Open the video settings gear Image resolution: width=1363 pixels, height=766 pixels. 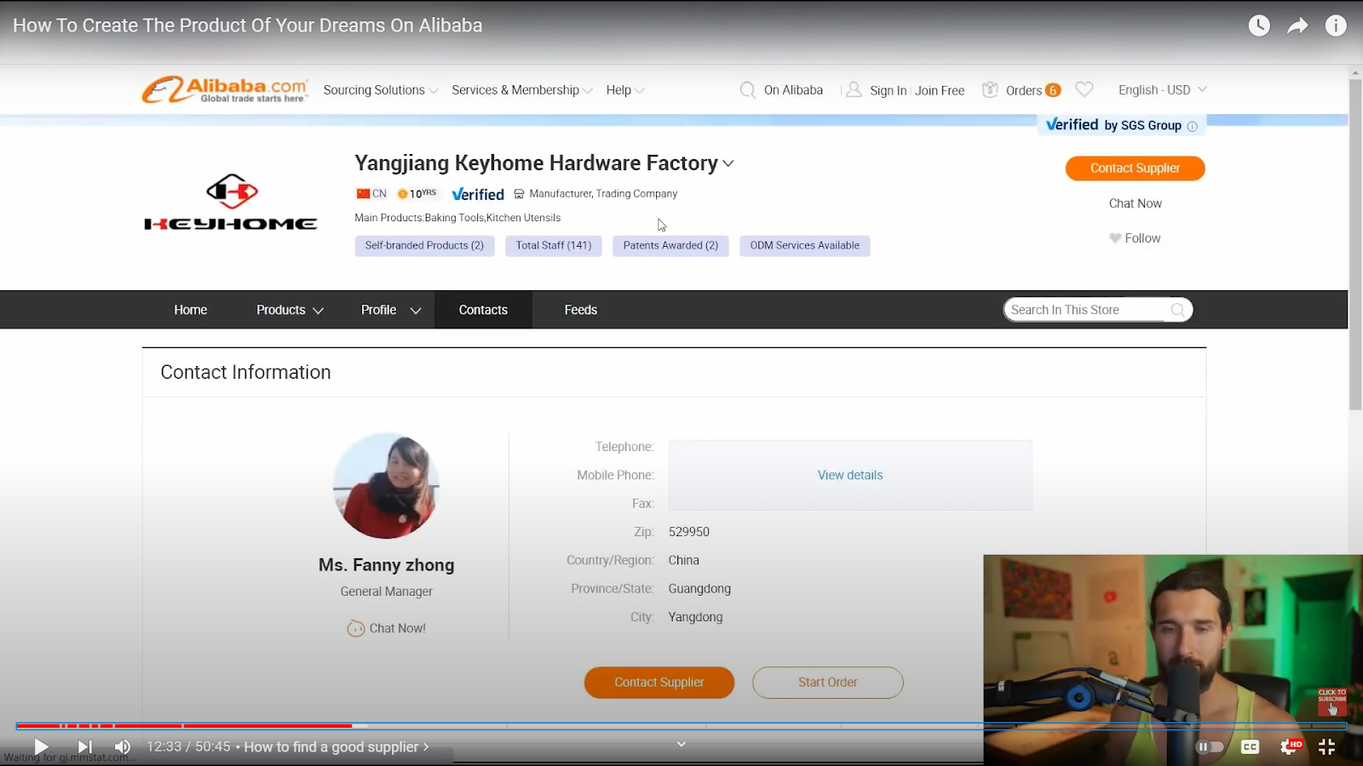pos(1289,746)
